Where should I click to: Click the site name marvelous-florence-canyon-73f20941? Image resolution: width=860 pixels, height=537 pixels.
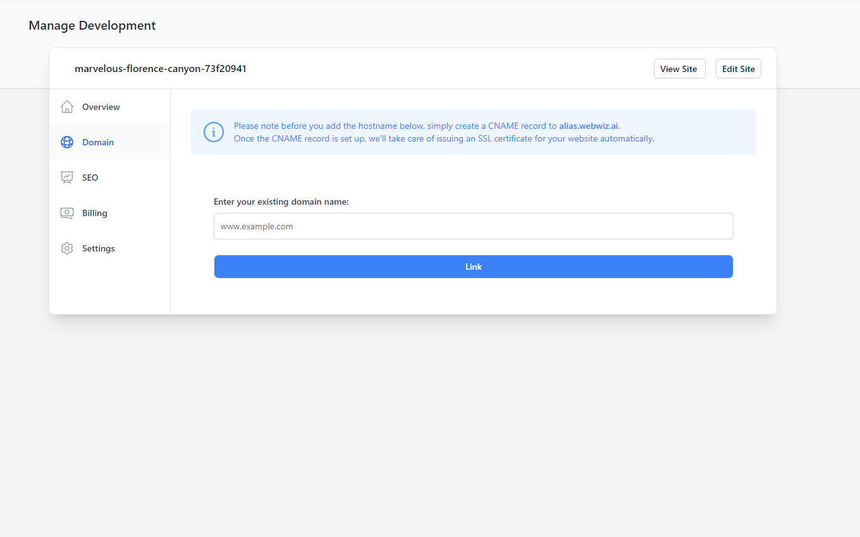point(161,68)
